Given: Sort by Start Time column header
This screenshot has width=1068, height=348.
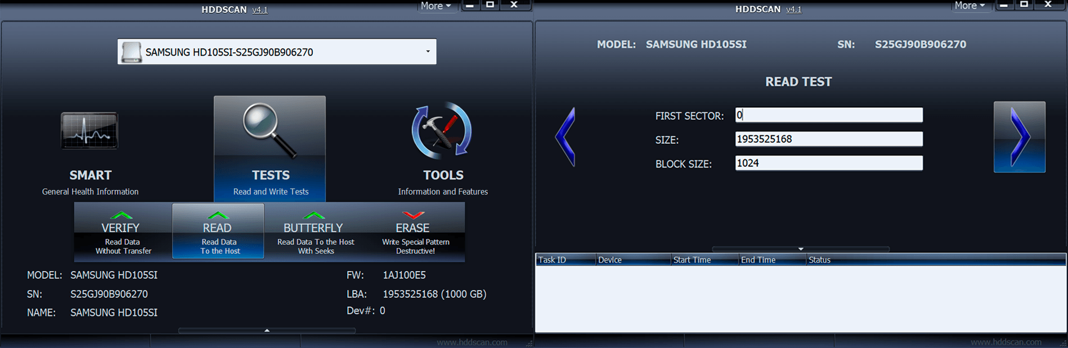Looking at the screenshot, I should 704,260.
